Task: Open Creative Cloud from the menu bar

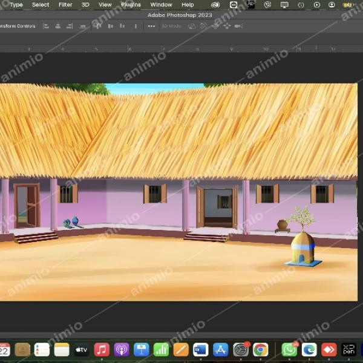Action: [x=215, y=5]
